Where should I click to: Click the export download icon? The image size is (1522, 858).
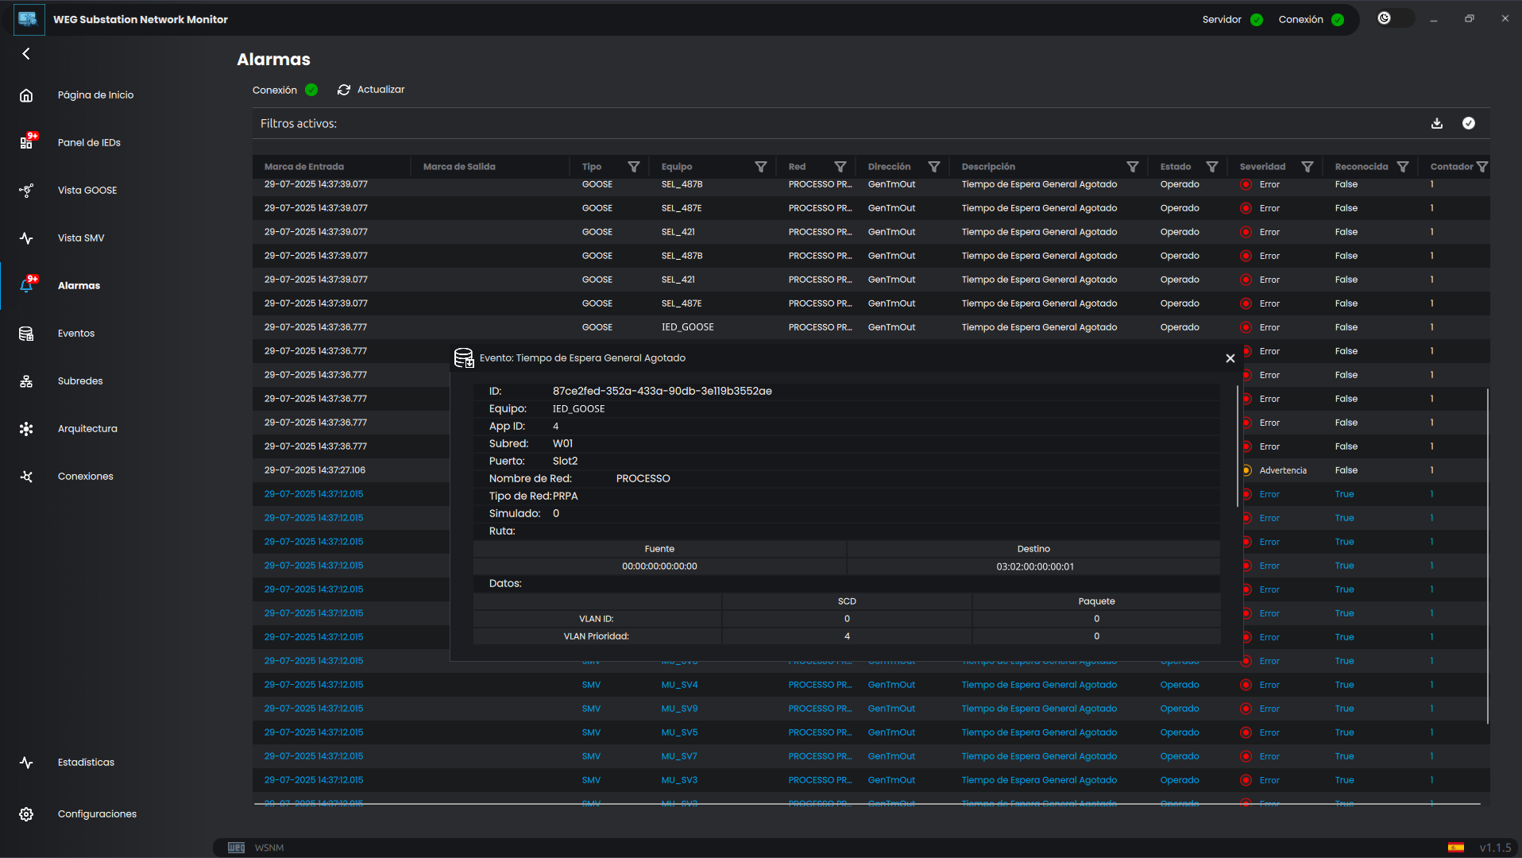pyautogui.click(x=1436, y=123)
